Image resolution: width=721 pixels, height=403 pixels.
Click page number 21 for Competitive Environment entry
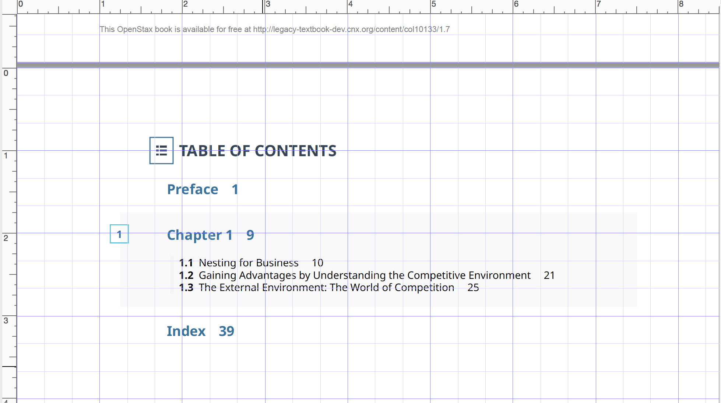pyautogui.click(x=549, y=275)
